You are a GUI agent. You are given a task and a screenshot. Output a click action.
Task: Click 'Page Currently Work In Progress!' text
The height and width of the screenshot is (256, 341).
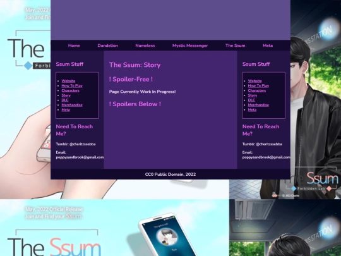(143, 92)
